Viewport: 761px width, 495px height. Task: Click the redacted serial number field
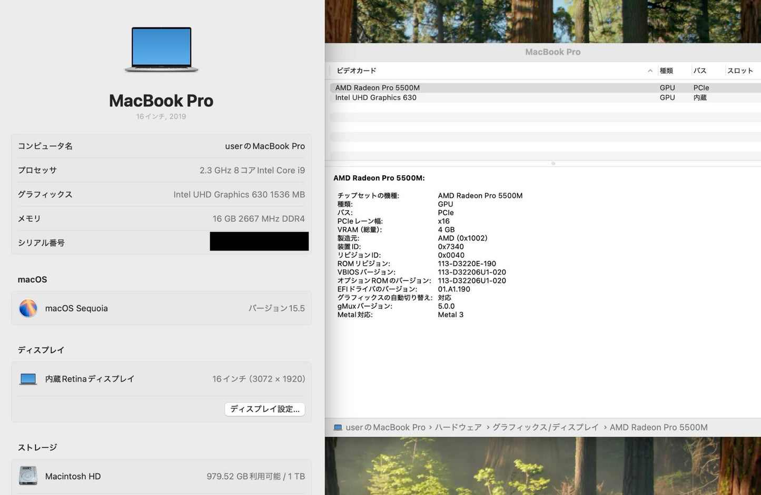click(259, 241)
